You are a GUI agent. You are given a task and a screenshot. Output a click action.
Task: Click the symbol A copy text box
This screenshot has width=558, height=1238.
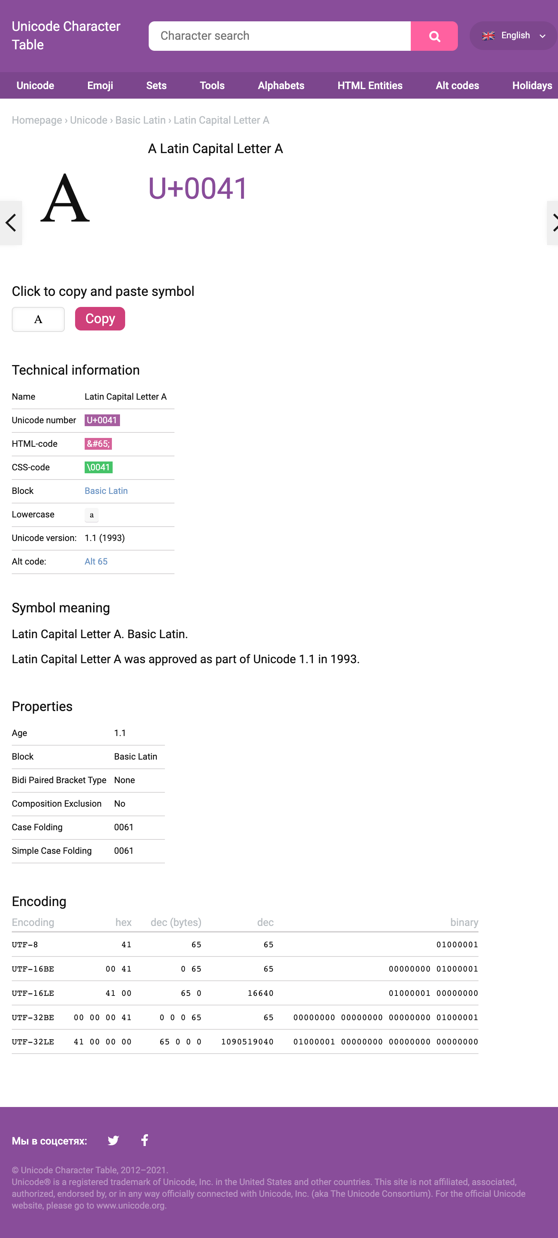click(x=38, y=319)
